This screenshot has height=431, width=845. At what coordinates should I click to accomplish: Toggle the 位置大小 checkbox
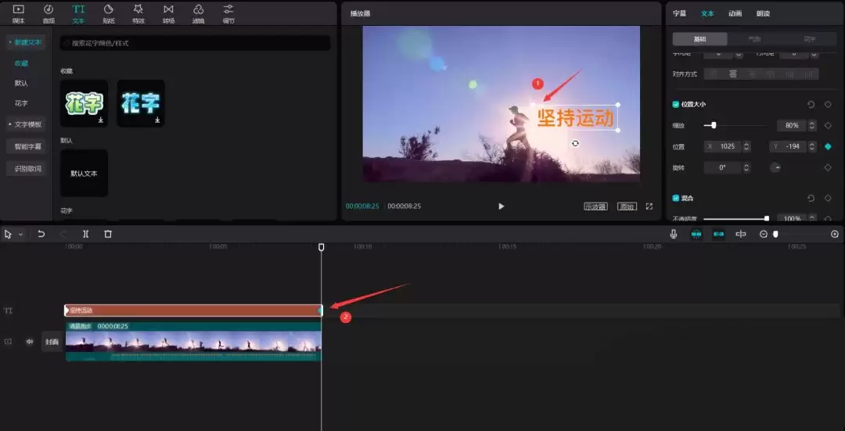tap(676, 104)
